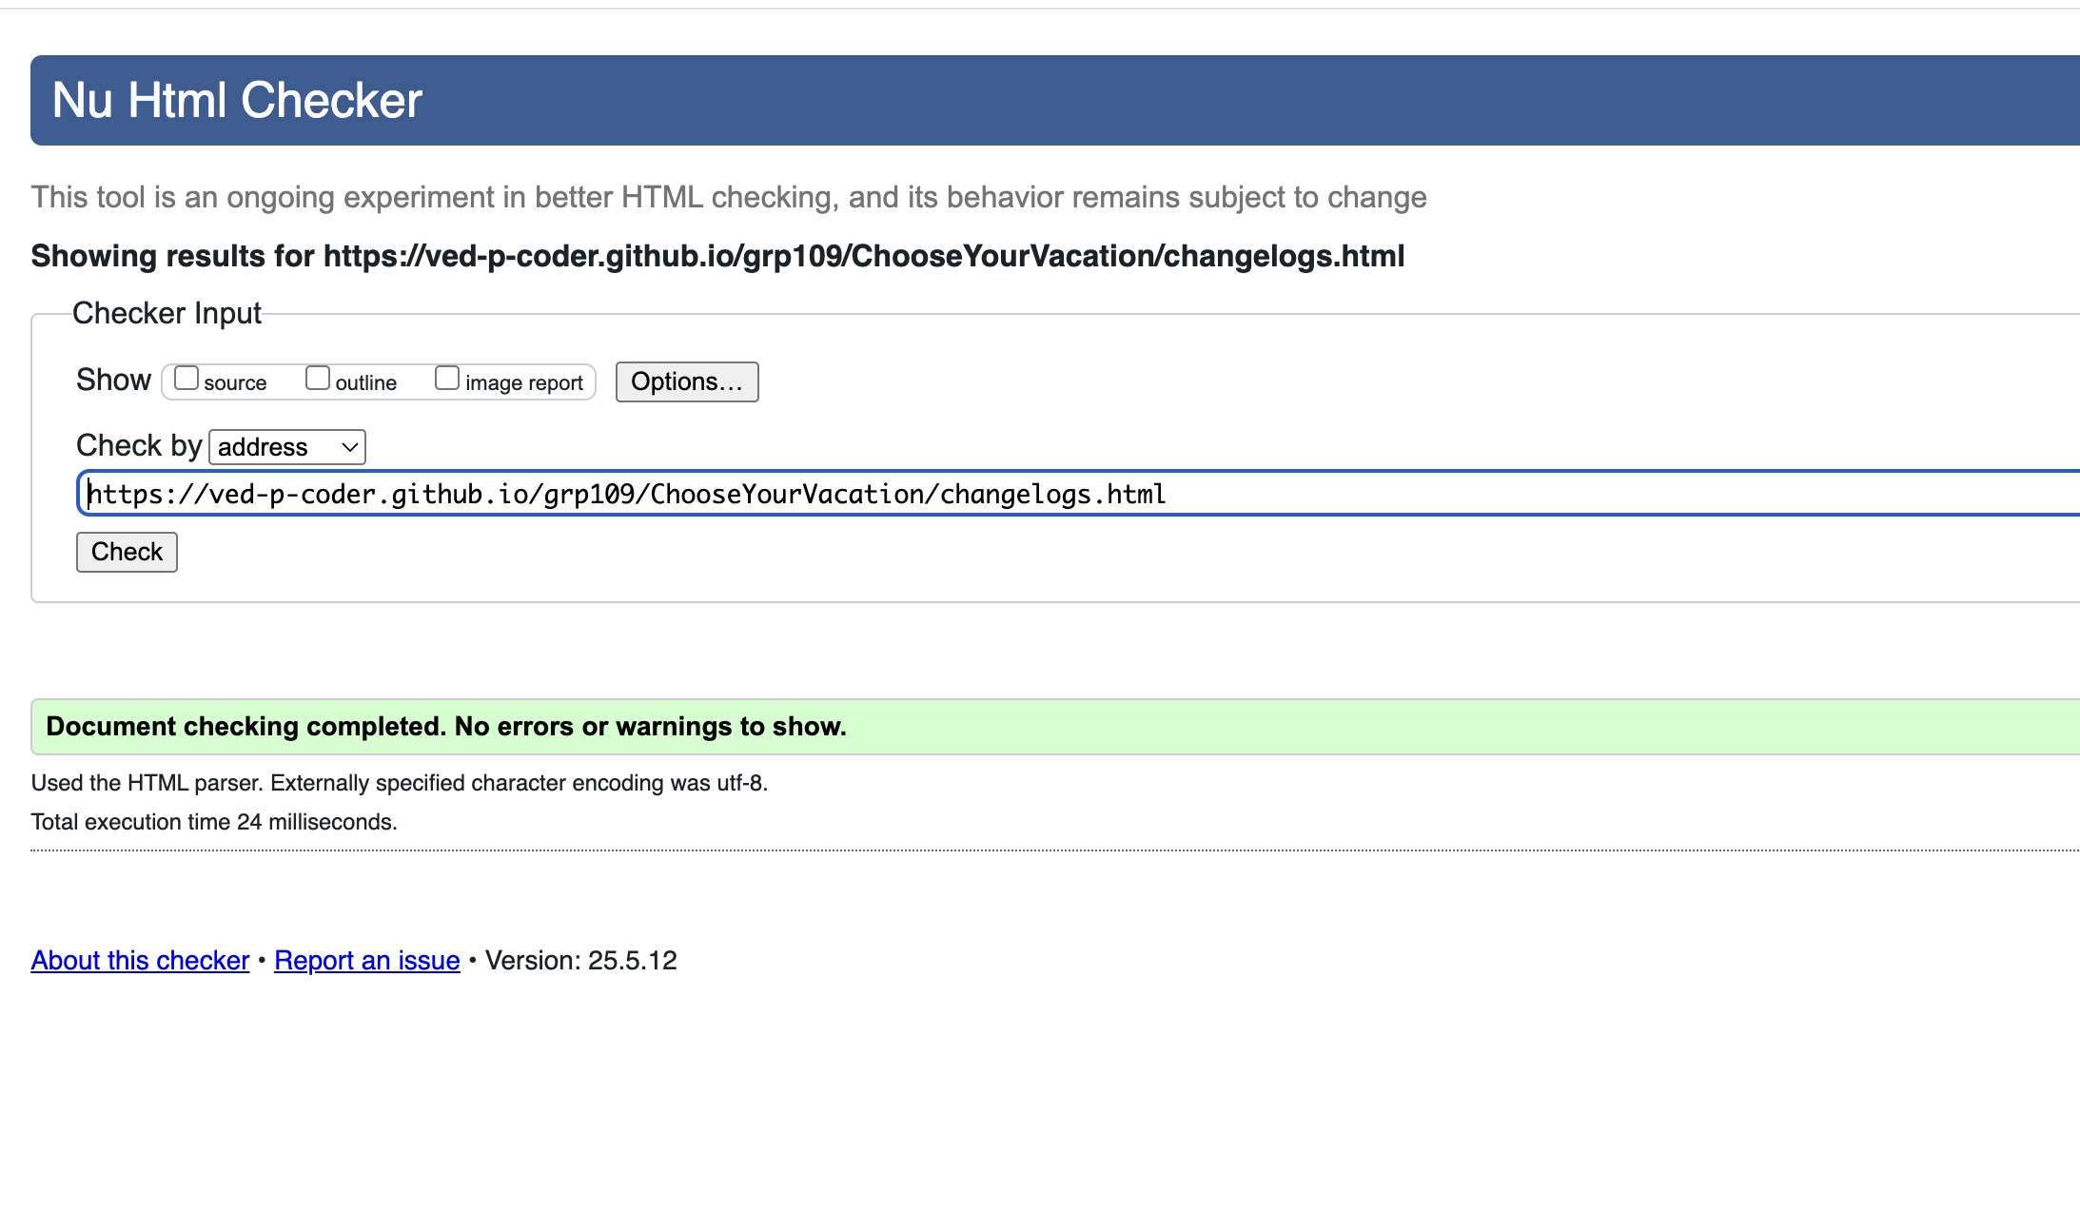
Task: Focus the URL address input field
Action: tap(1079, 494)
